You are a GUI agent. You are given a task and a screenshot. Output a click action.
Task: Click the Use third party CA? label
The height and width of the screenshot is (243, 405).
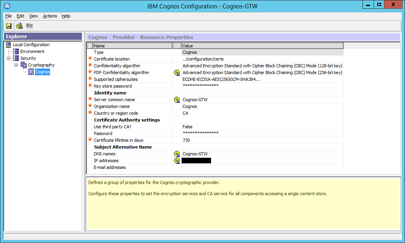[112, 127]
